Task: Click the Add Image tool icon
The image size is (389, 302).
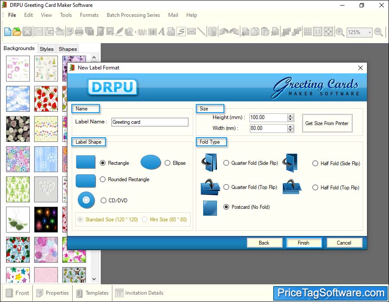Action: (110, 32)
